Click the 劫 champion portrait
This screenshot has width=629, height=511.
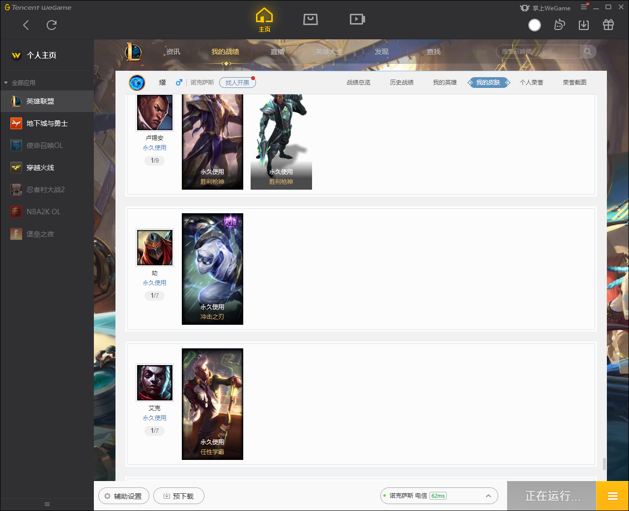click(x=155, y=248)
